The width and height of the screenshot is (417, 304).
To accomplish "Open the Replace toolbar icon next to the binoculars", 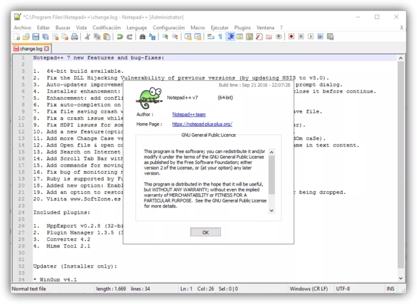I will [x=152, y=36].
